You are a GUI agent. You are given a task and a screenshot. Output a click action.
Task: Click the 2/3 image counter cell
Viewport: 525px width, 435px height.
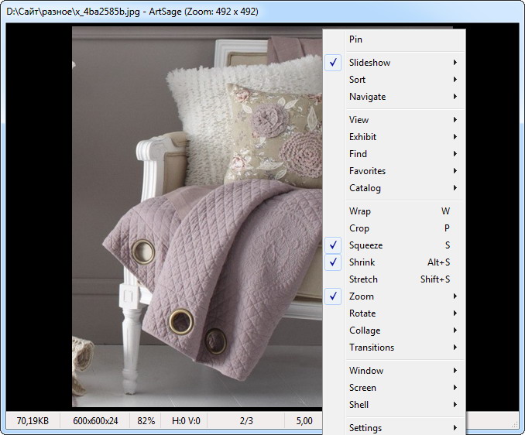tap(246, 420)
